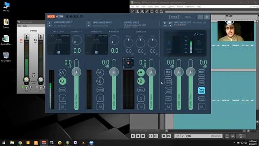The image size is (259, 146).
Task: Click the equalizer High knob
Action: point(153,43)
